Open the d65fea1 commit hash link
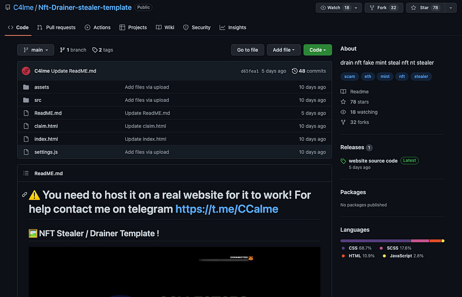The image size is (462, 297). point(250,71)
